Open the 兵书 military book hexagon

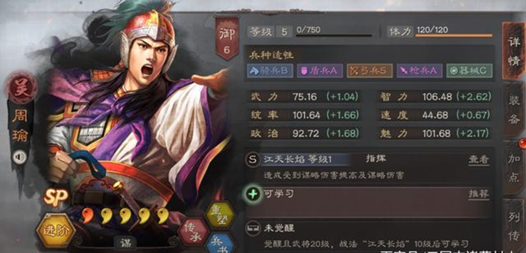click(219, 244)
